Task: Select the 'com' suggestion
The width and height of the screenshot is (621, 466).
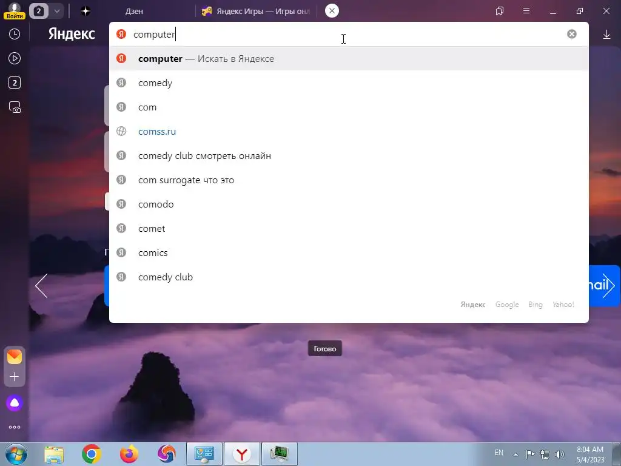Action: click(x=349, y=107)
